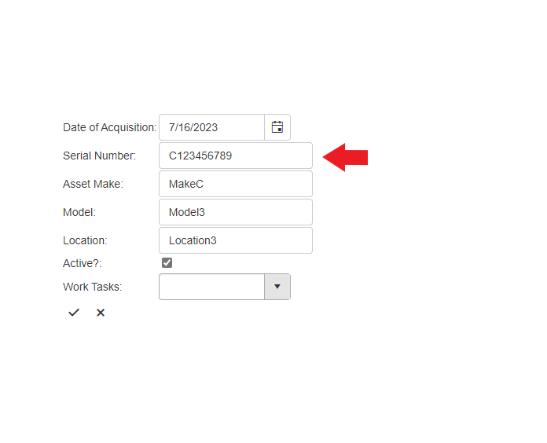Place cursor on the 7/16/2023 date value
This screenshot has width=547, height=443.
193,127
